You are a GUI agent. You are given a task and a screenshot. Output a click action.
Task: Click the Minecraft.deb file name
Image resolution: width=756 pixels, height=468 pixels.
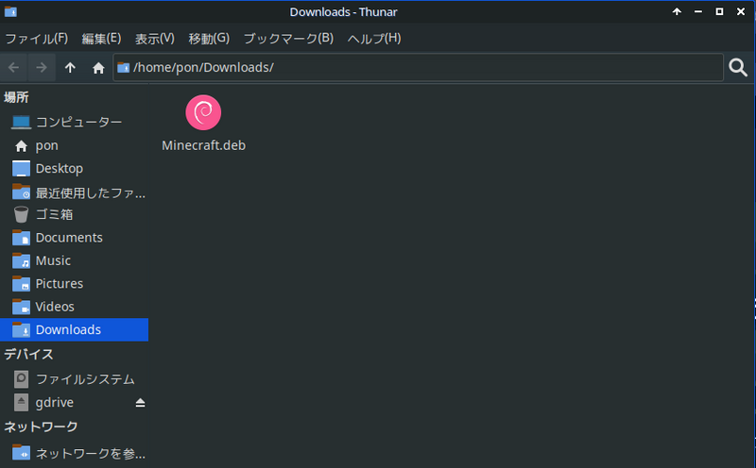coord(203,145)
